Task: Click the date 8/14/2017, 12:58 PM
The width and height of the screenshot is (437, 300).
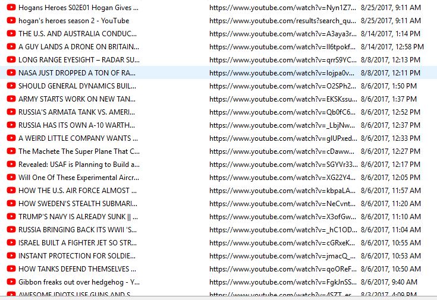Action: (x=392, y=47)
